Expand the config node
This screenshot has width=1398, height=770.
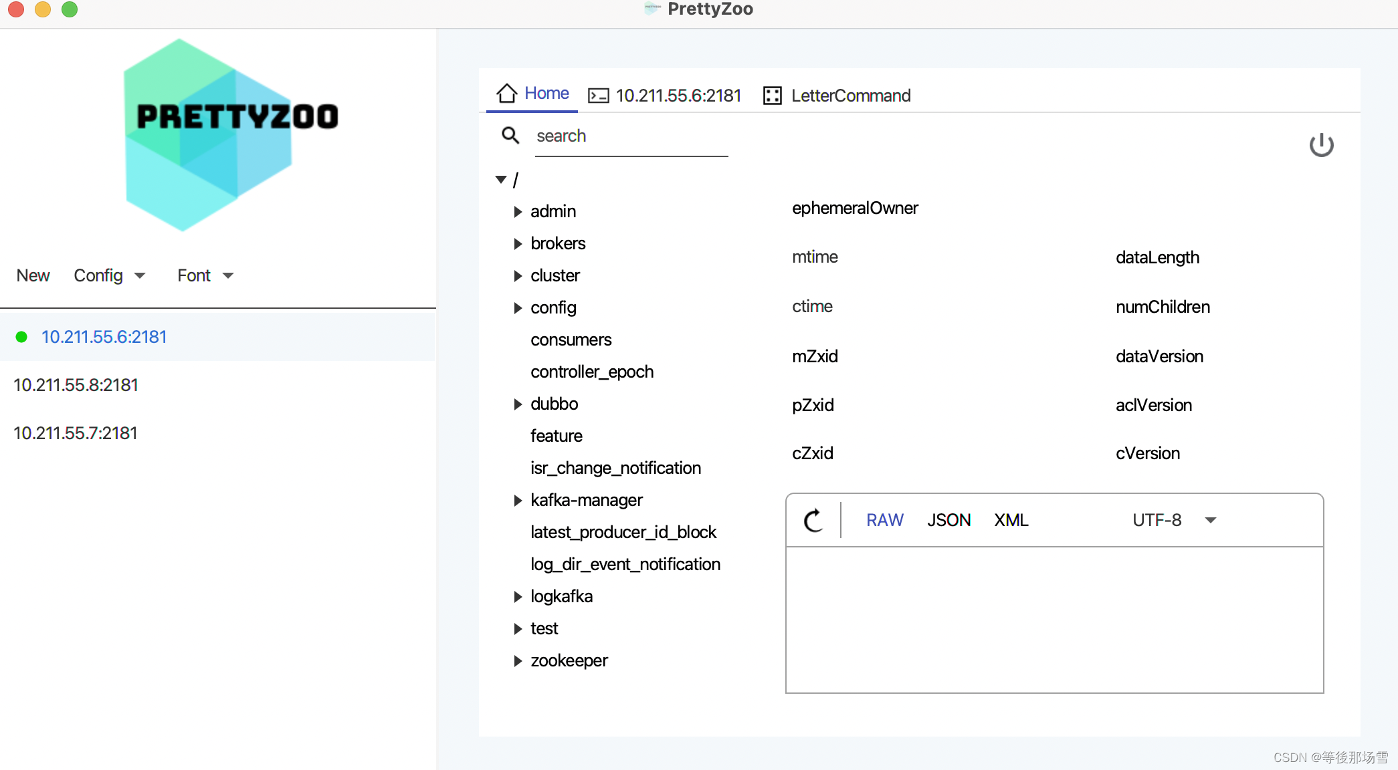tap(518, 308)
